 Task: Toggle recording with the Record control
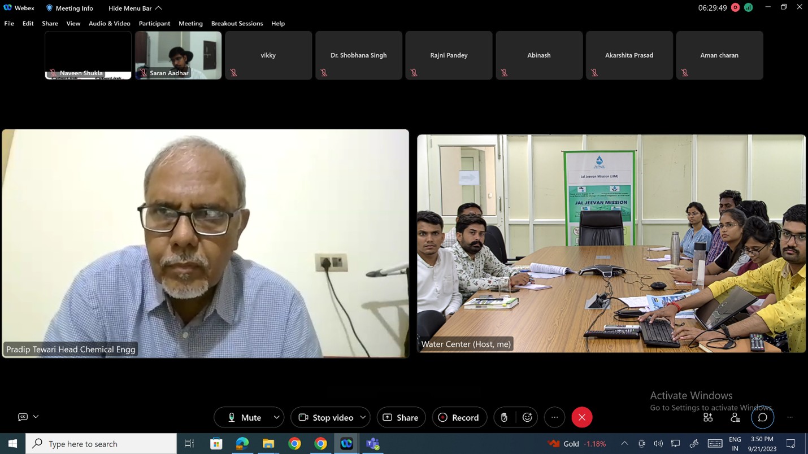coord(459,417)
